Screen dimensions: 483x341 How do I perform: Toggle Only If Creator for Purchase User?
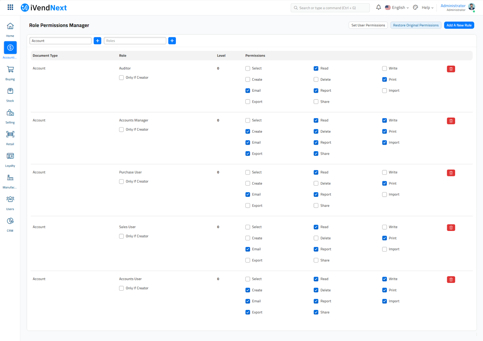coord(121,182)
